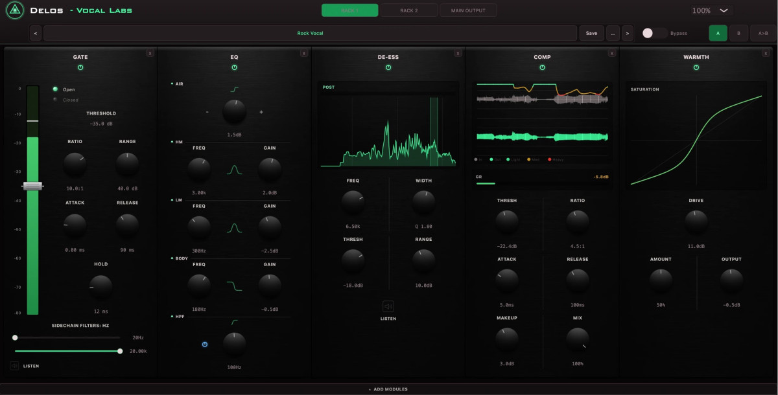Click the GATE threshold fader handle
The width and height of the screenshot is (778, 395).
tap(32, 186)
